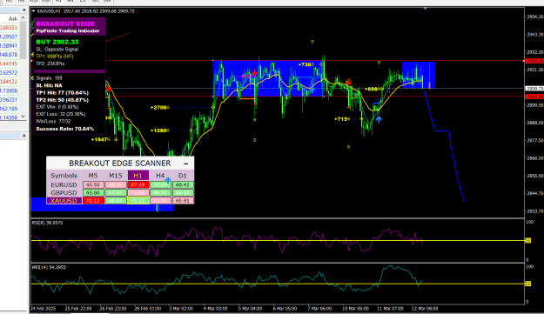544x314 pixels.
Task: Click the BREAKOUT EDGE panel title
Action: click(x=65, y=23)
